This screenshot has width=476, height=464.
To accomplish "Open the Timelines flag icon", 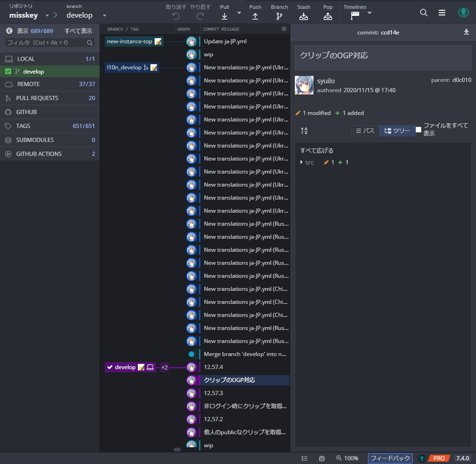I will 355,15.
